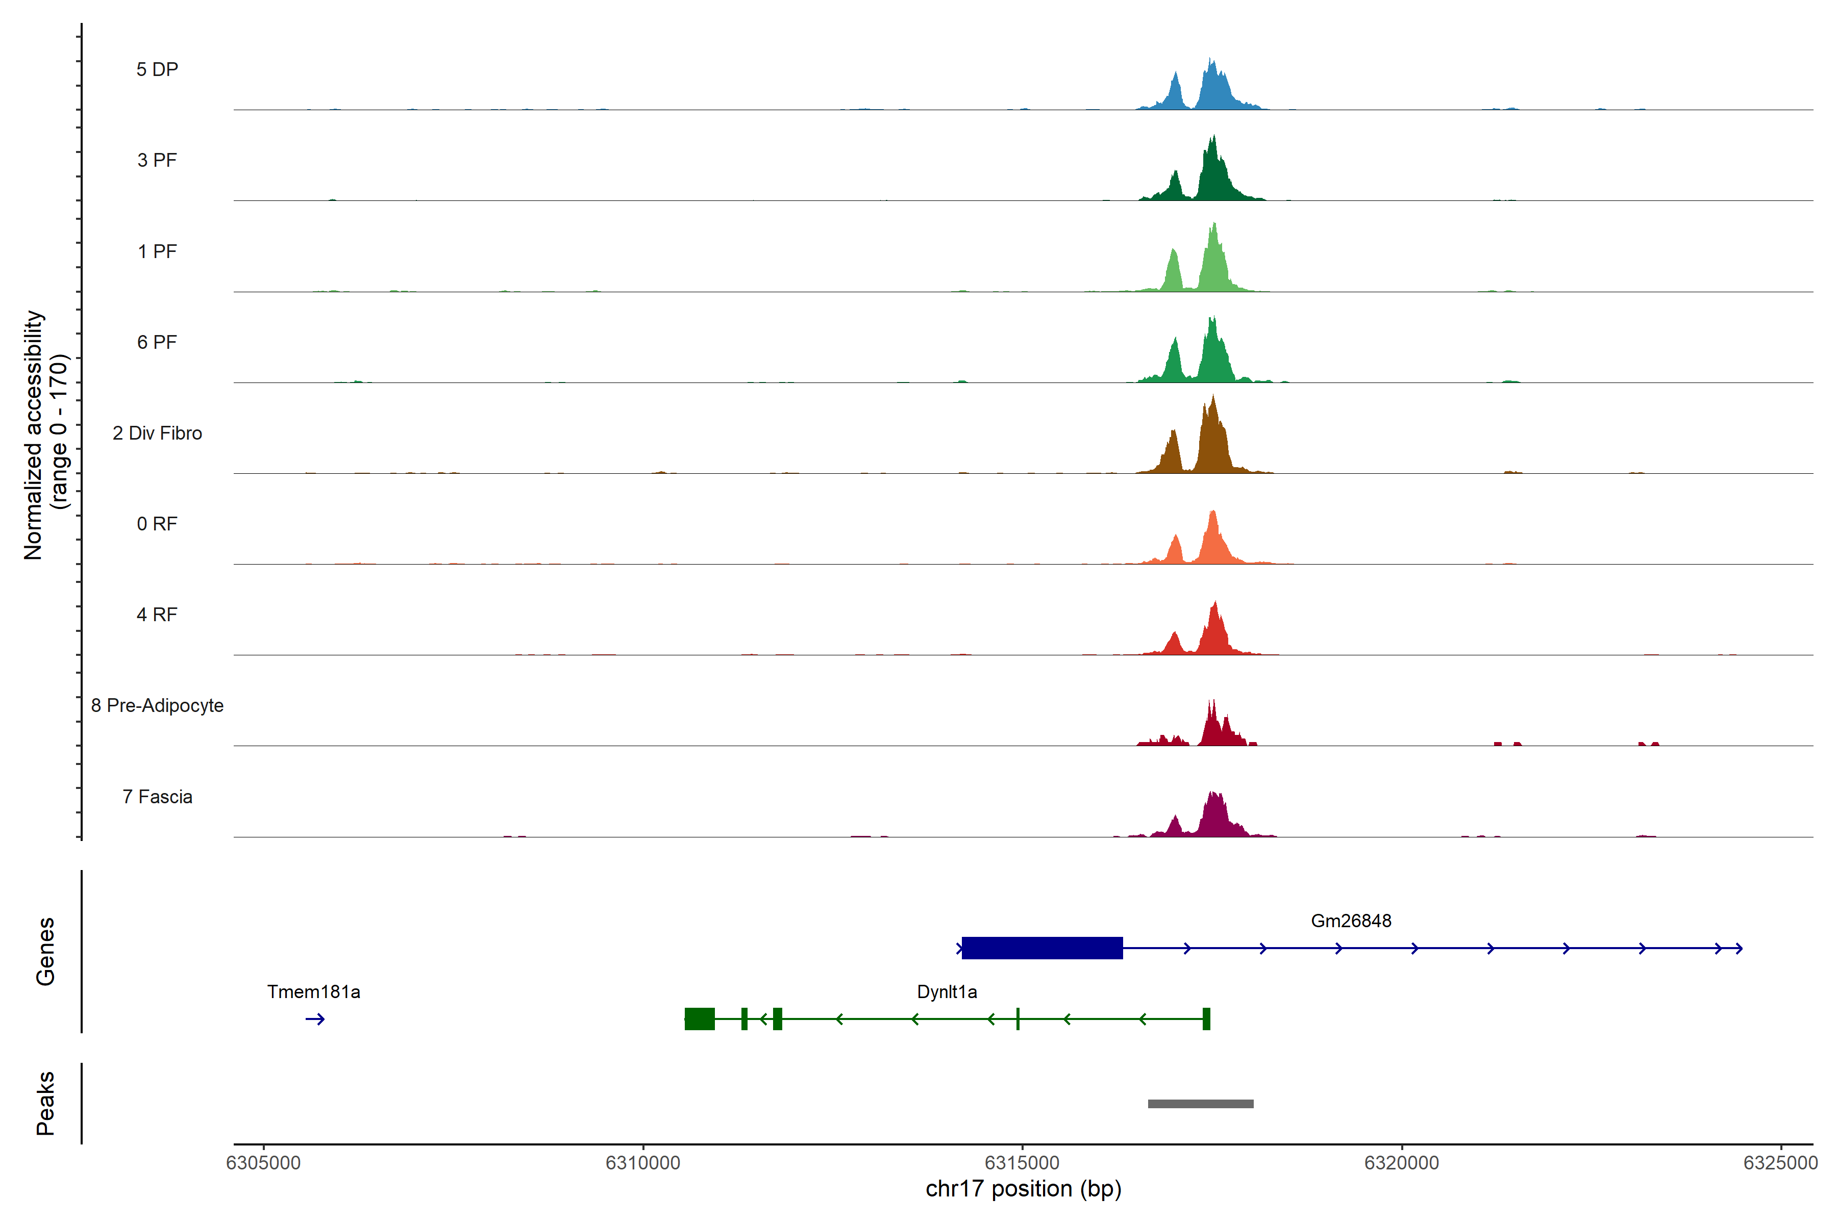The height and width of the screenshot is (1224, 1837).
Task: Click the gray peak bar in Peaks track
Action: (x=1201, y=1104)
